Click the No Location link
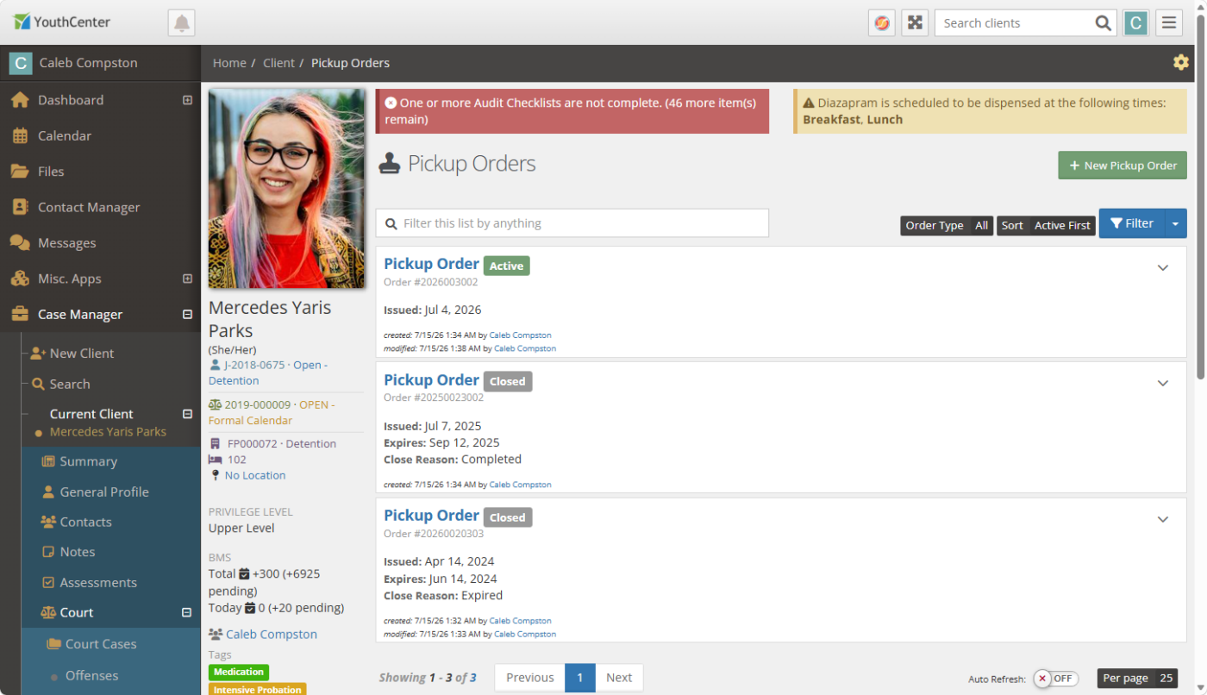The width and height of the screenshot is (1207, 695). (x=254, y=475)
